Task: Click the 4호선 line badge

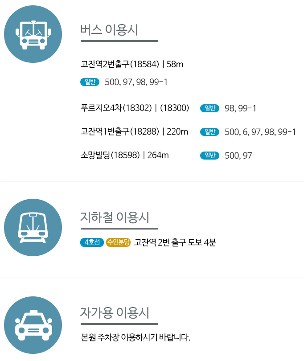Action: 92,242
